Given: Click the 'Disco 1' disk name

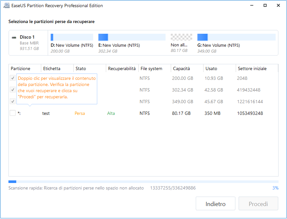Looking at the screenshot, I should pyautogui.click(x=27, y=37).
